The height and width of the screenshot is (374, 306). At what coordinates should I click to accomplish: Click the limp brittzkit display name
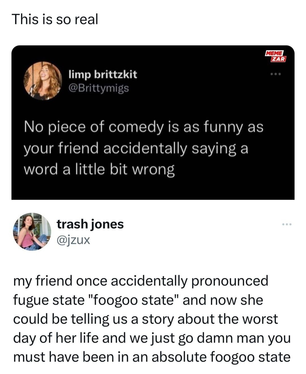pyautogui.click(x=103, y=74)
